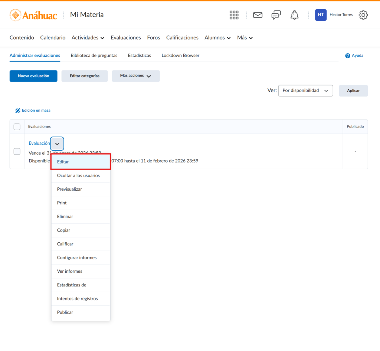Expand the Más acciones dropdown
The image size is (380, 351).
click(x=136, y=76)
